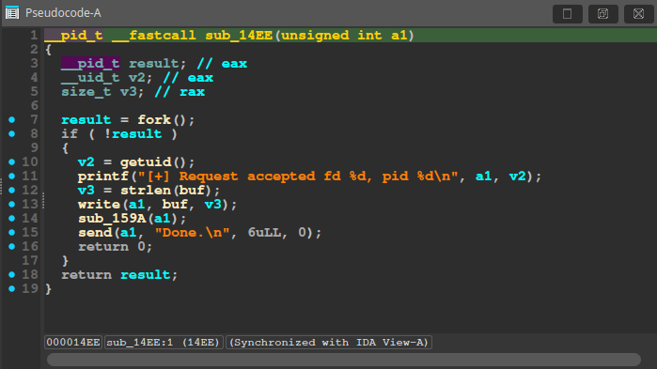Float the Pseudocode-A window
The image size is (657, 369).
click(x=602, y=14)
